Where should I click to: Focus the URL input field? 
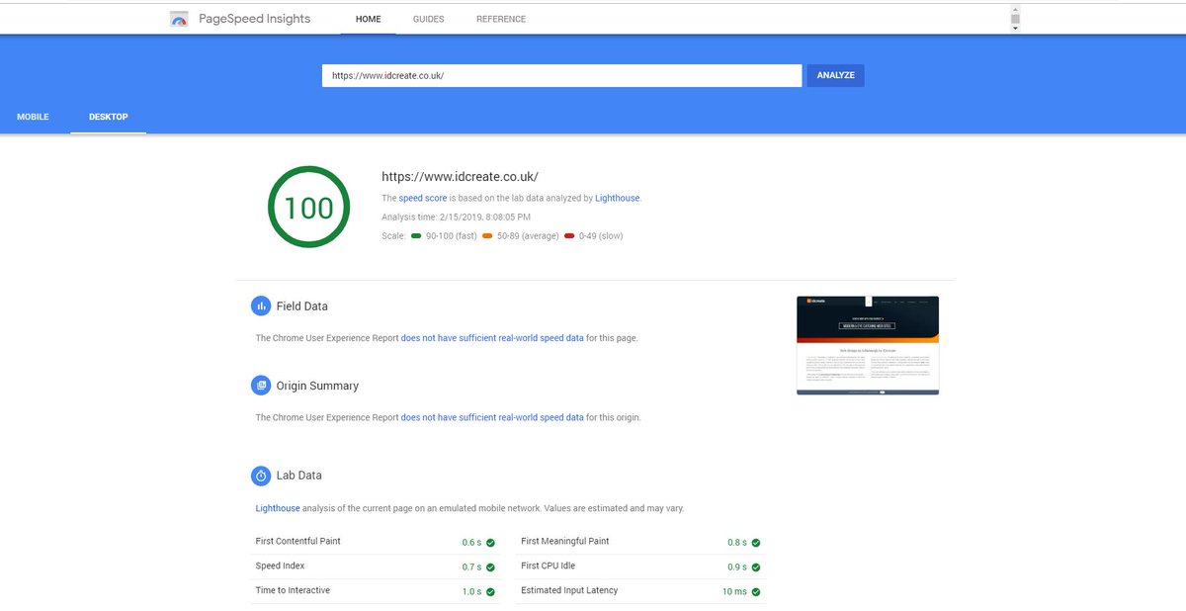pyautogui.click(x=561, y=75)
